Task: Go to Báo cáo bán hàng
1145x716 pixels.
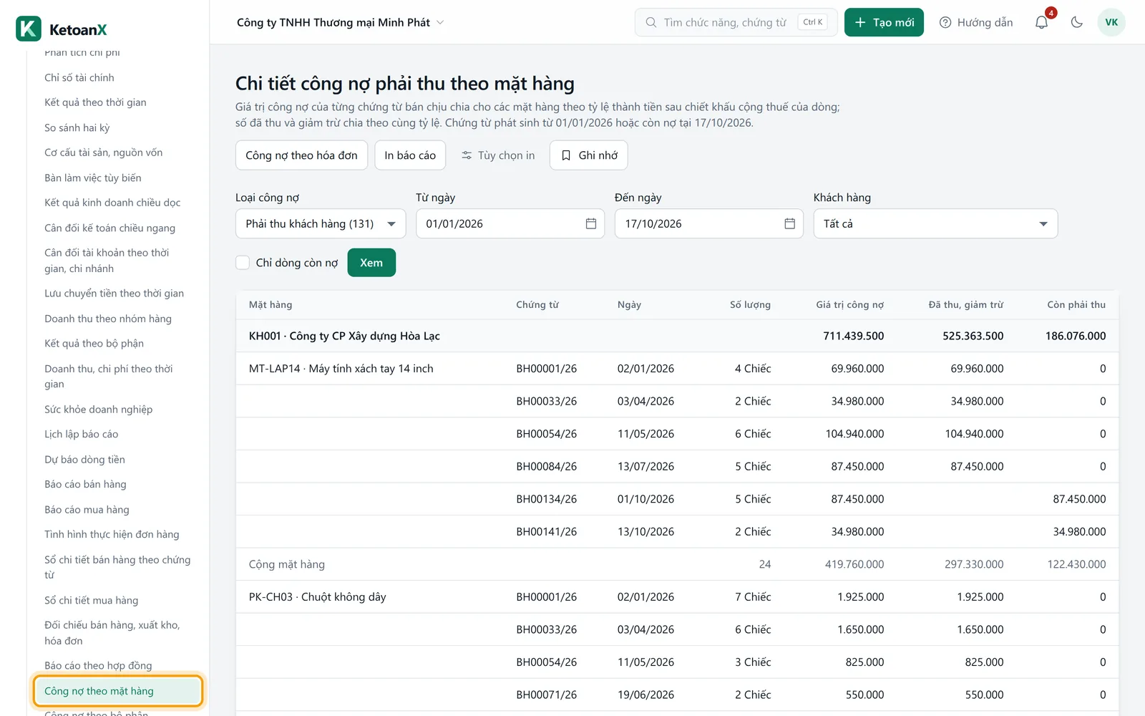Action: tap(85, 484)
